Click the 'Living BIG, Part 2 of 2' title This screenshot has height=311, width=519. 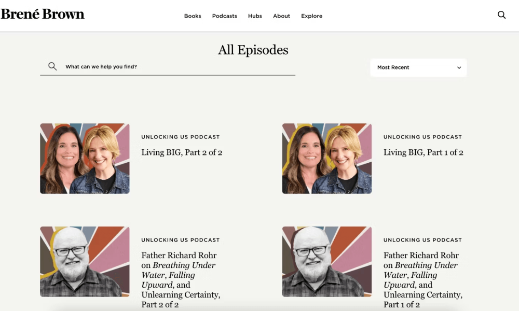tap(182, 152)
